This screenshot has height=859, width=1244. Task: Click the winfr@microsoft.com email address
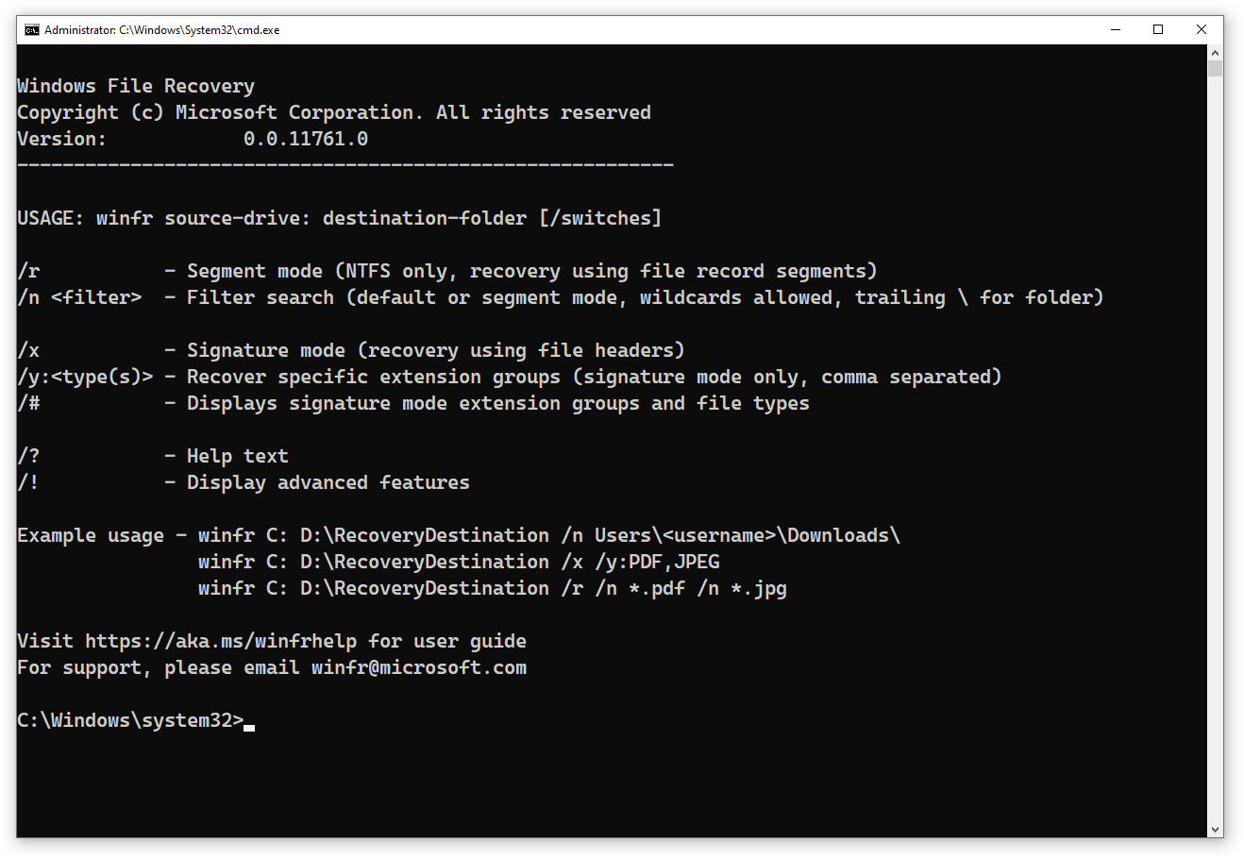tap(418, 667)
